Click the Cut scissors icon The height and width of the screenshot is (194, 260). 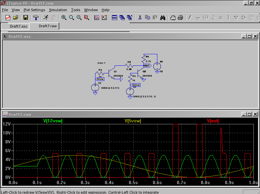pos(140,18)
